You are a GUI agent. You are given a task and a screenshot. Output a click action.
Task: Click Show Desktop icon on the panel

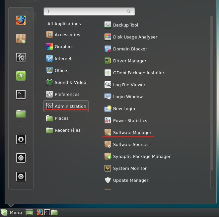[29, 213]
